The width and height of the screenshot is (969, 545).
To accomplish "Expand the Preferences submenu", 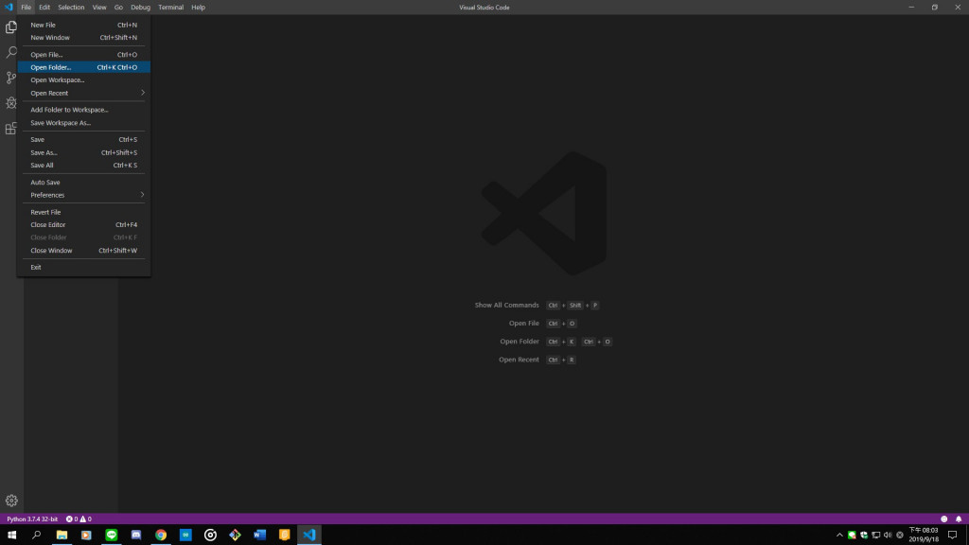I will click(x=83, y=195).
